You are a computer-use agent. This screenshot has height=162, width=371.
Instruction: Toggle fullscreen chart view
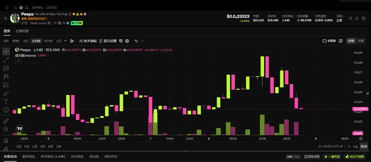(x=341, y=41)
